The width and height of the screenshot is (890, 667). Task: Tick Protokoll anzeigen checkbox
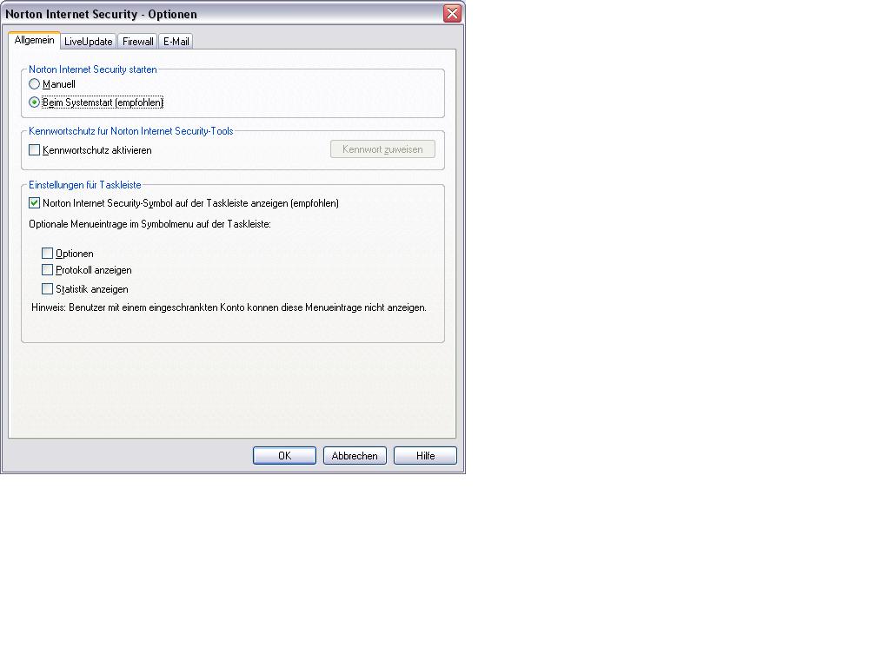point(48,270)
